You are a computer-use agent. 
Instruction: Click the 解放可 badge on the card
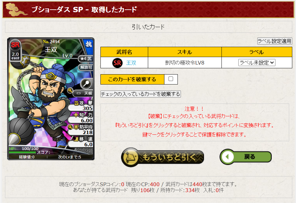tap(86, 67)
